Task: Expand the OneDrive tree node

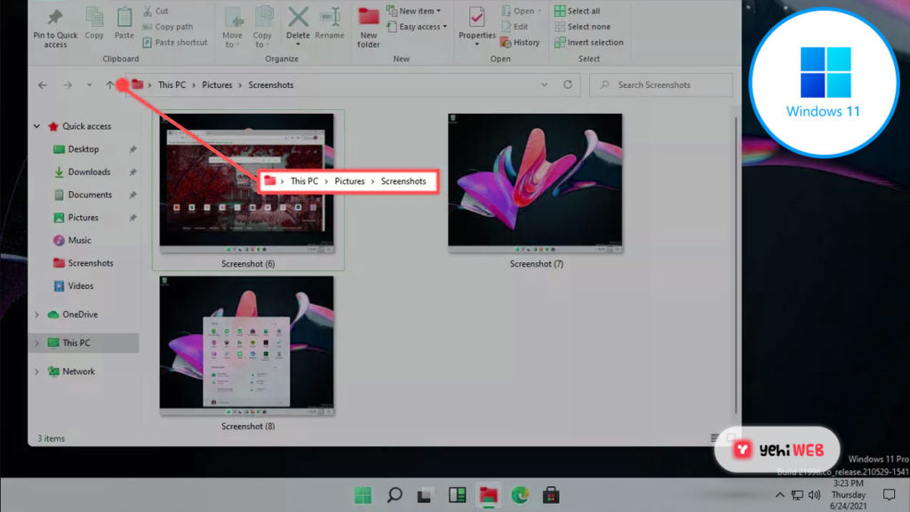Action: pos(36,315)
